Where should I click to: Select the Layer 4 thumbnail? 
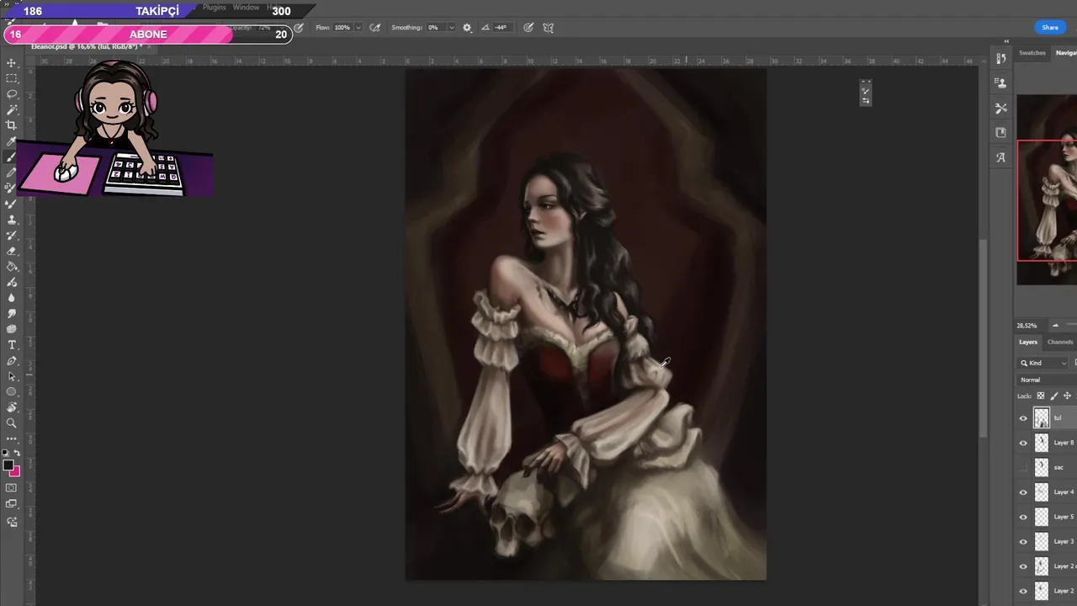point(1042,492)
